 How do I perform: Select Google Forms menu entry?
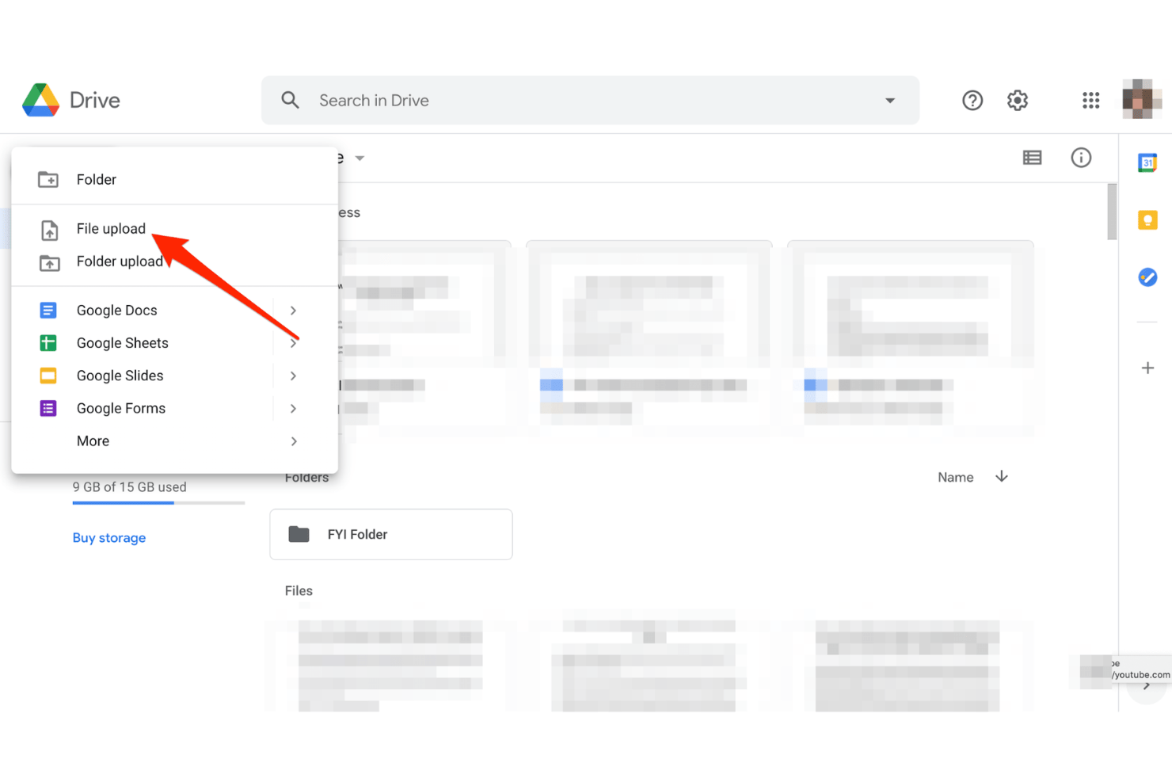click(x=174, y=409)
